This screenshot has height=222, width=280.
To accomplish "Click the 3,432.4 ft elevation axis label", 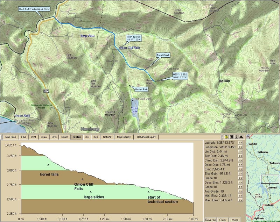I will (10, 145).
